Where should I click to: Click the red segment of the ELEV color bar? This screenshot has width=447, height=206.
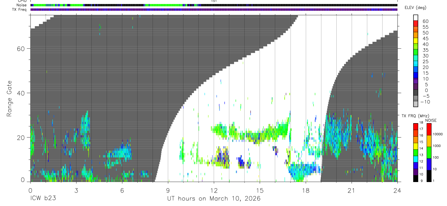coord(416,23)
